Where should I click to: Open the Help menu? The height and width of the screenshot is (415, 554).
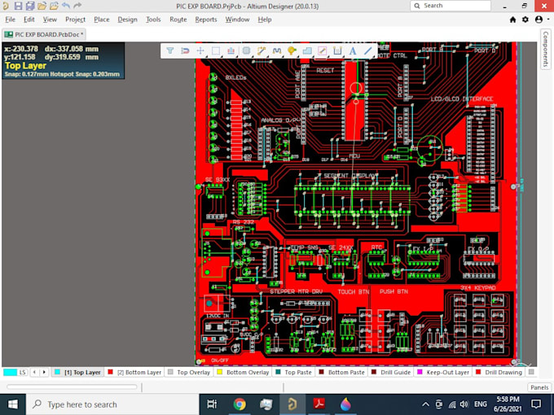point(265,20)
